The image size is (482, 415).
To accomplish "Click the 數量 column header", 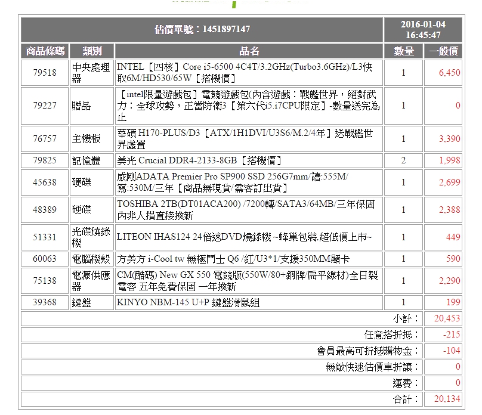I will click(404, 51).
